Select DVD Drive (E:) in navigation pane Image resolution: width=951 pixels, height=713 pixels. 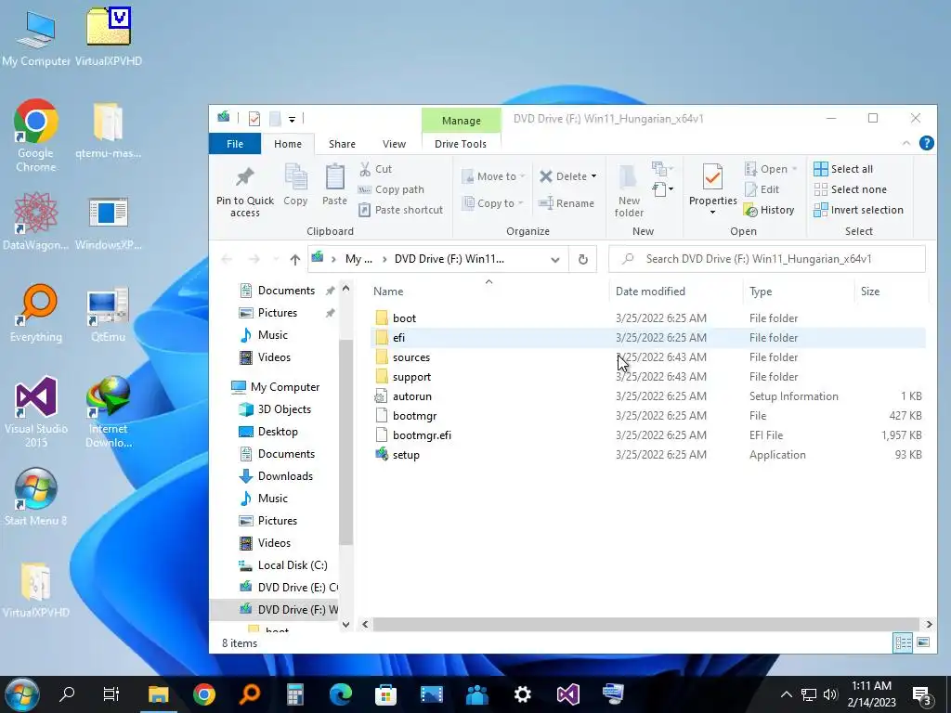[x=288, y=588]
